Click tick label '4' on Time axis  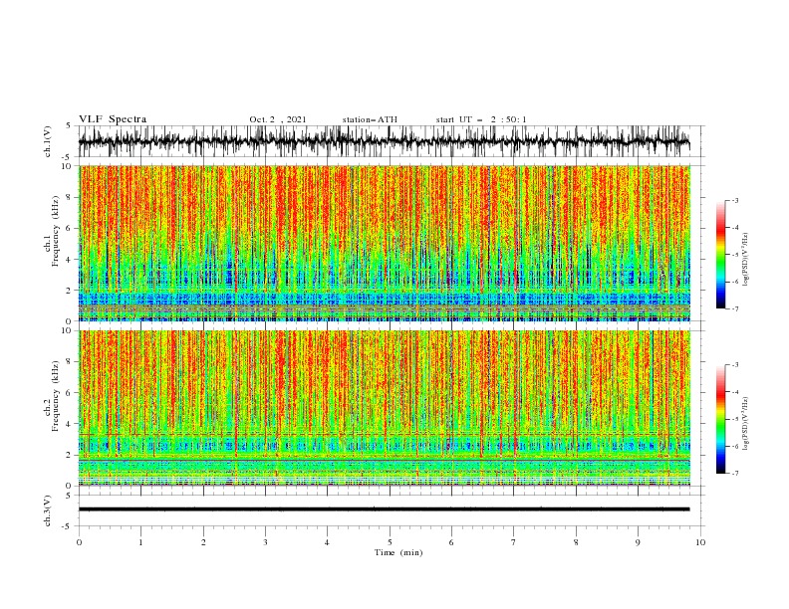(327, 542)
